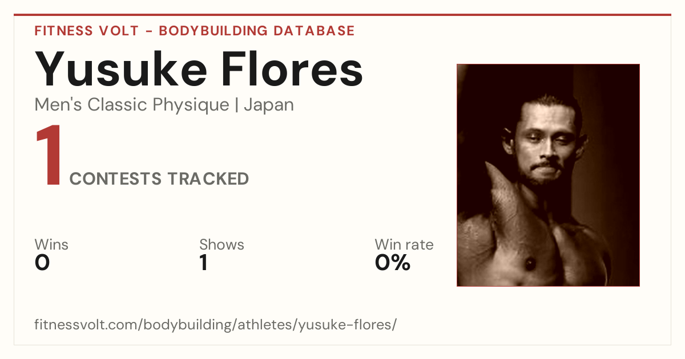Click the word Japan in the subtitle
Image resolution: width=685 pixels, height=359 pixels.
269,105
